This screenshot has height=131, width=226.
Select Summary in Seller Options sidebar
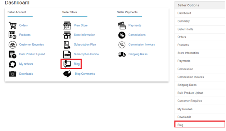200,21
